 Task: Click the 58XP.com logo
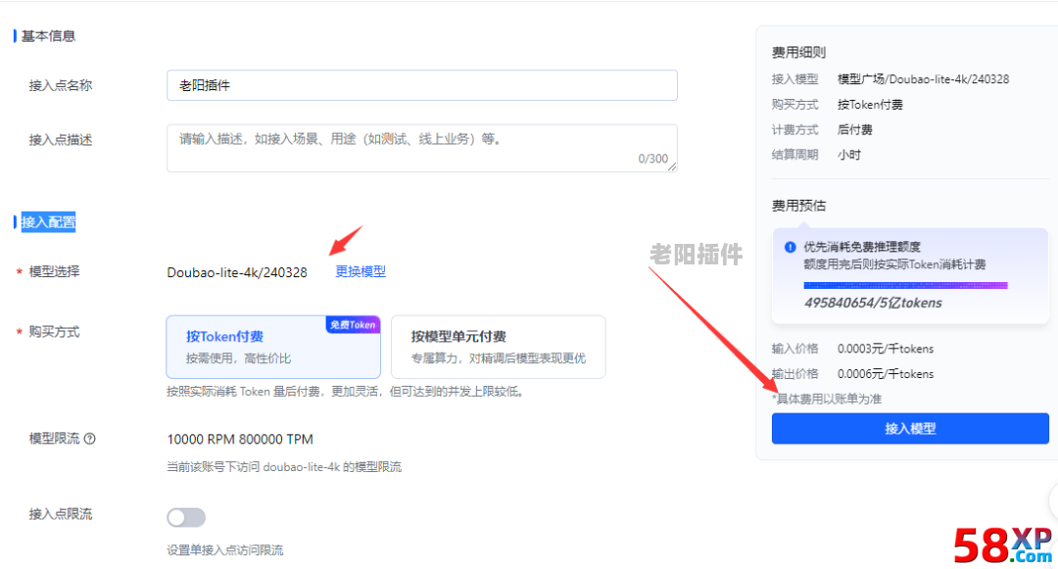(1002, 545)
